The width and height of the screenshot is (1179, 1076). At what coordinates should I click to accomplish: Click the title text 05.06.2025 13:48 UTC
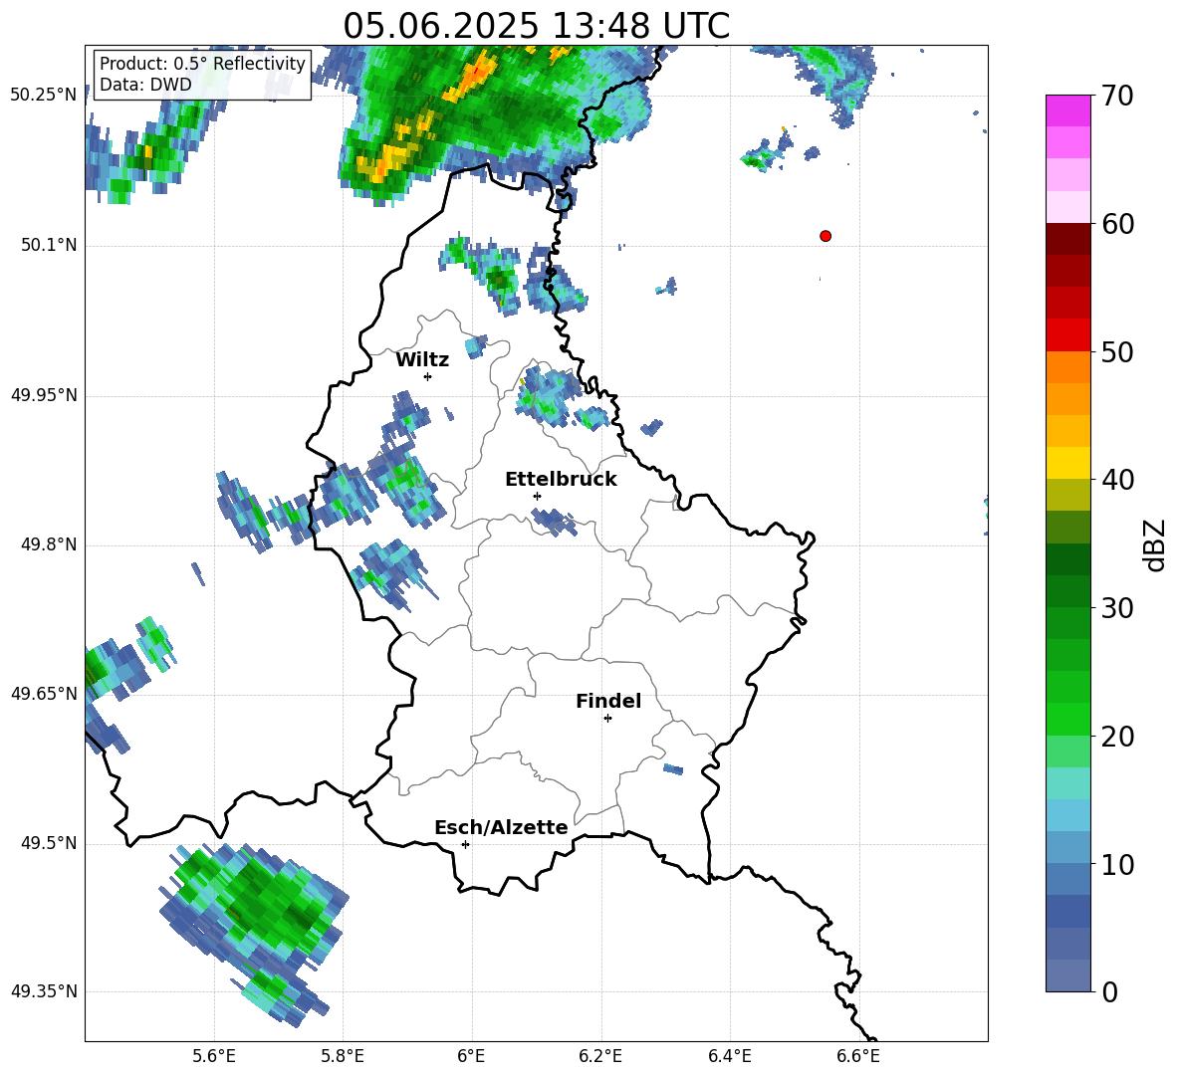[536, 26]
